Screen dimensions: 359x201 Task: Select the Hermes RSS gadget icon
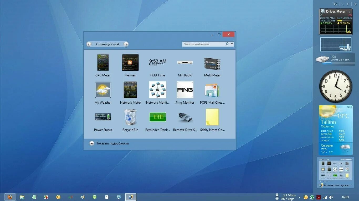[x=130, y=63]
